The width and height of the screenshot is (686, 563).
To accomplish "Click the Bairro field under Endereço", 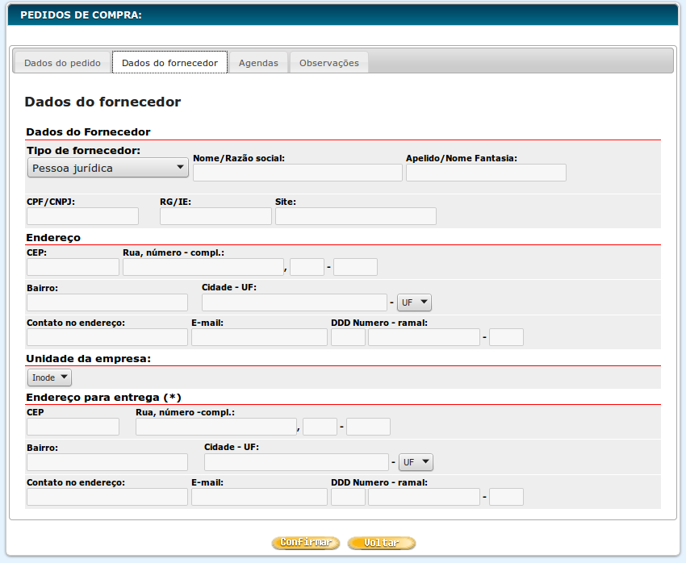I will click(107, 302).
